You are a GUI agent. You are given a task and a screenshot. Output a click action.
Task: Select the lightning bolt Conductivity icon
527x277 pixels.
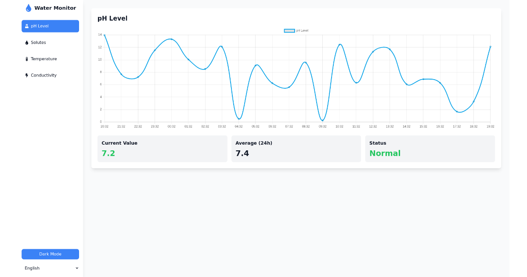tap(27, 75)
